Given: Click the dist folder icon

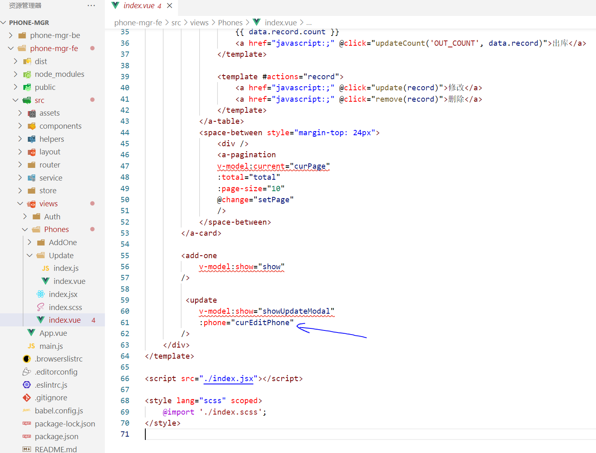Looking at the screenshot, I should [x=27, y=61].
